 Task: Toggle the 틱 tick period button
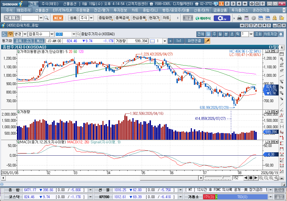point(238,34)
